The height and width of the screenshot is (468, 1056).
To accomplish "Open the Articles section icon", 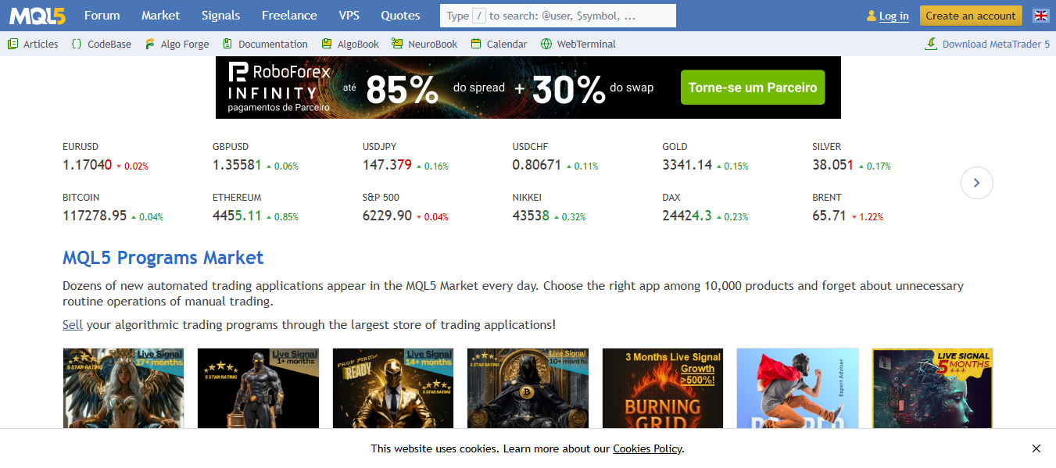I will (11, 44).
